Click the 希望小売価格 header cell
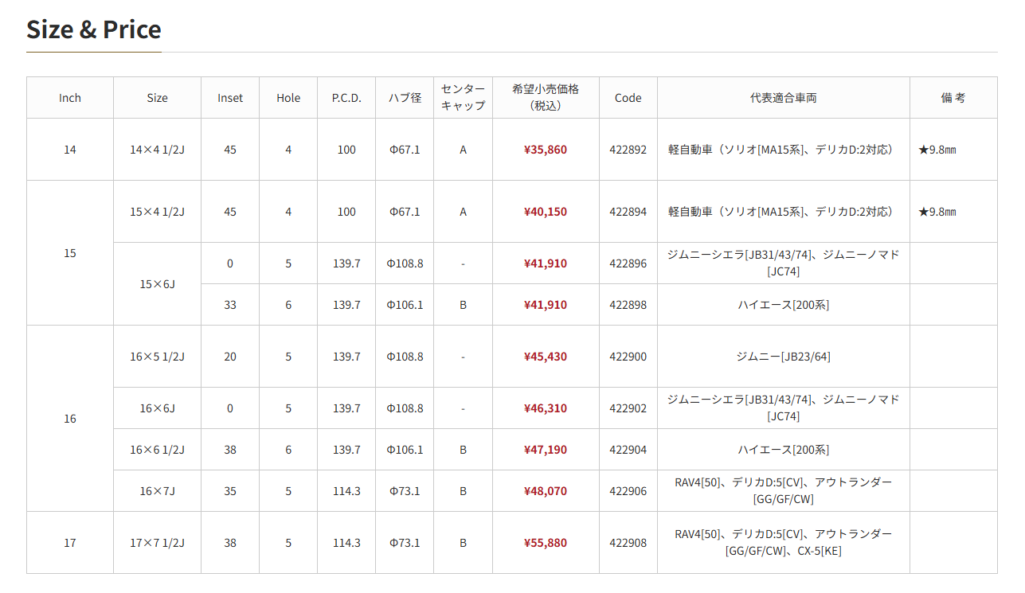This screenshot has width=1025, height=593. (546, 98)
